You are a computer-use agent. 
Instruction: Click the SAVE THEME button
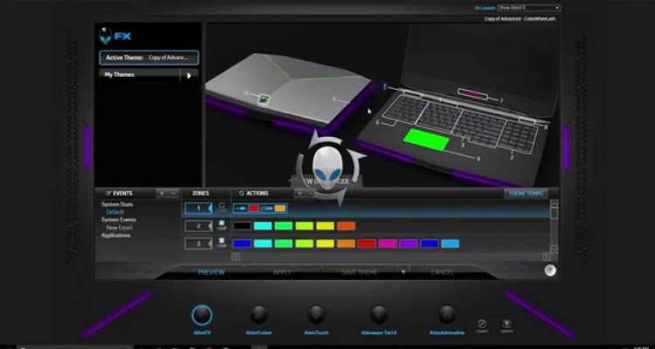pyautogui.click(x=359, y=272)
